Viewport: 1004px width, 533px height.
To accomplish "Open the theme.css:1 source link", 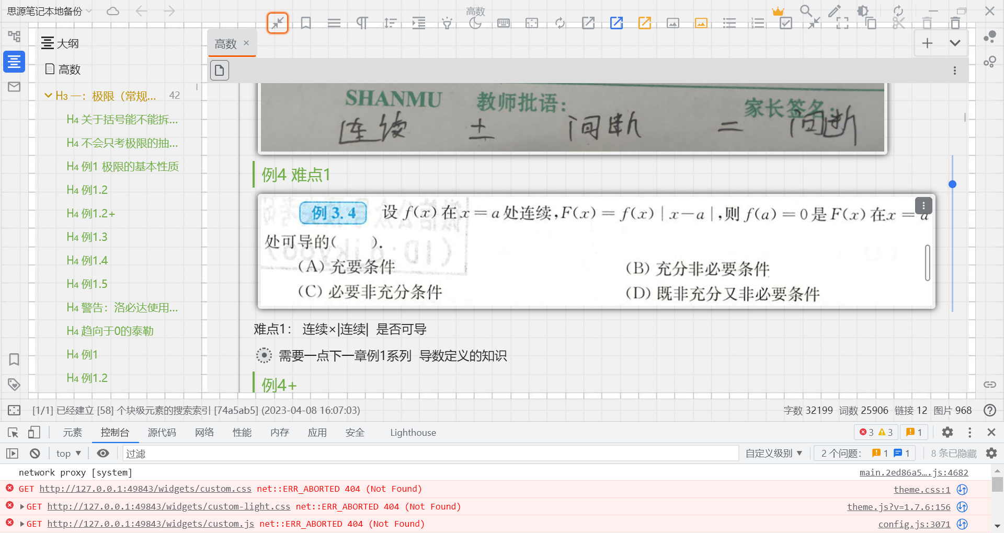I will (x=922, y=490).
